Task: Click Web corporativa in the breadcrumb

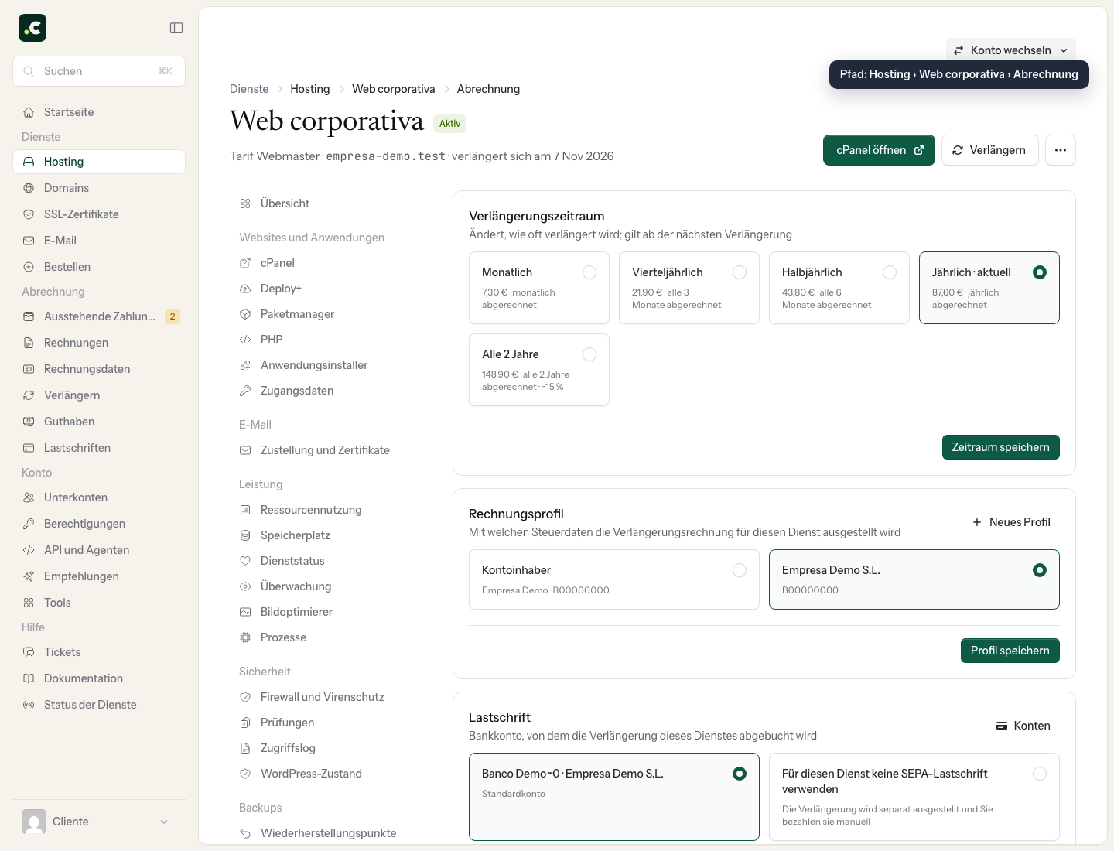Action: point(394,89)
